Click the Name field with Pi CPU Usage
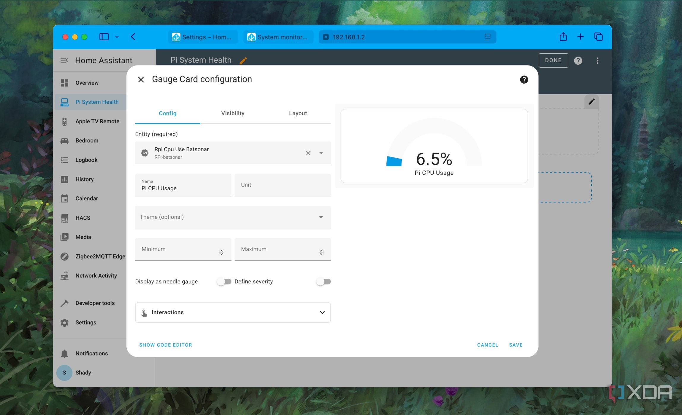This screenshot has height=415, width=682. pyautogui.click(x=183, y=185)
